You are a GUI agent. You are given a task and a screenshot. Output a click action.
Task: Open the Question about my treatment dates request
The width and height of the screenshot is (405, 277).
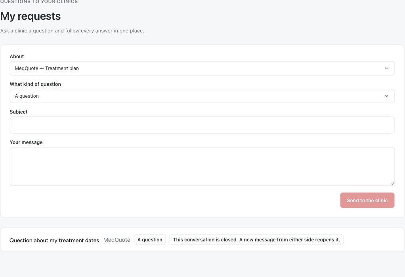(54, 240)
